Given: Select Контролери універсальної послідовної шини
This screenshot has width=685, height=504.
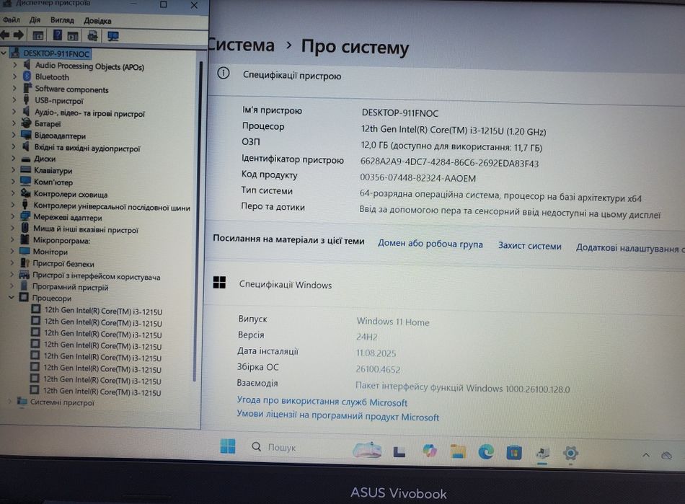Looking at the screenshot, I should point(112,206).
